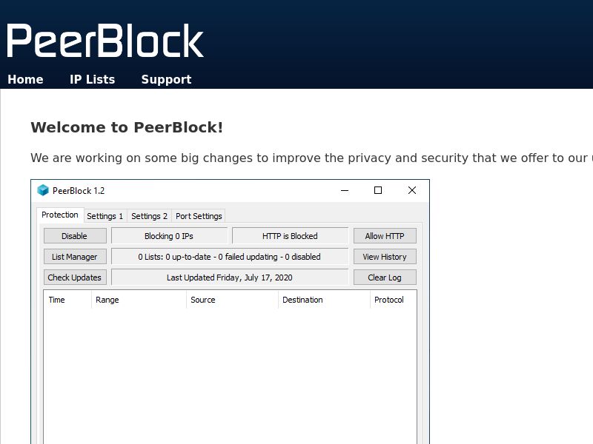Switch to Port Settings tab

(199, 216)
